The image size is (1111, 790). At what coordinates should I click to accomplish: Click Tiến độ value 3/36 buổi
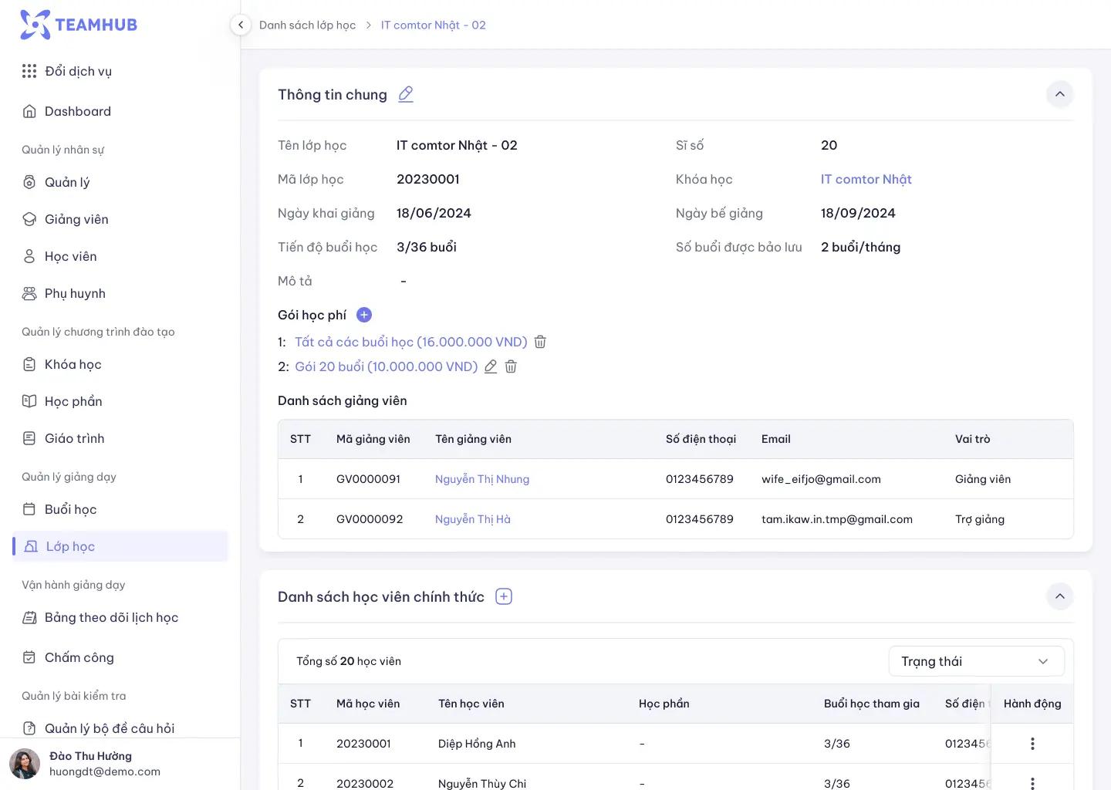[x=427, y=247]
